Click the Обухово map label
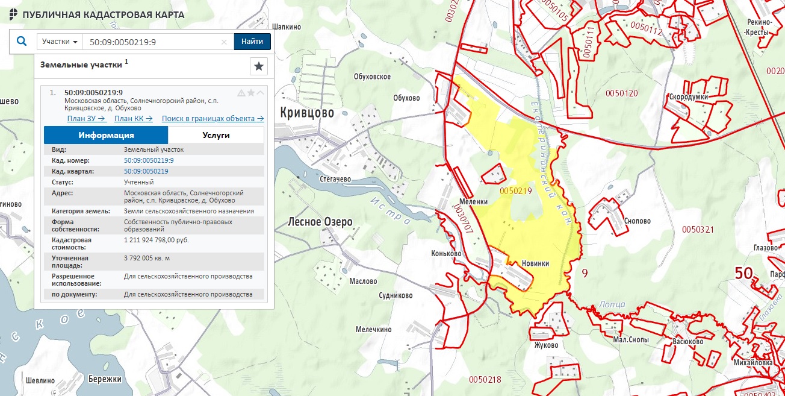The image size is (785, 396). (406, 98)
